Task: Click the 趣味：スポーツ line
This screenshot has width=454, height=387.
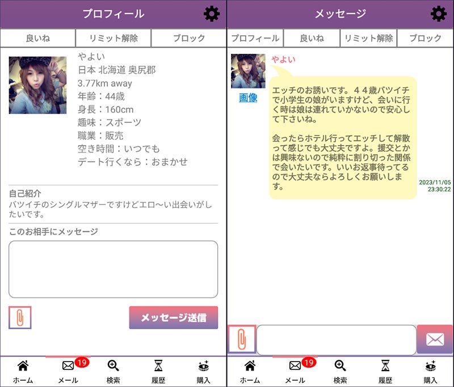Action: pyautogui.click(x=110, y=122)
